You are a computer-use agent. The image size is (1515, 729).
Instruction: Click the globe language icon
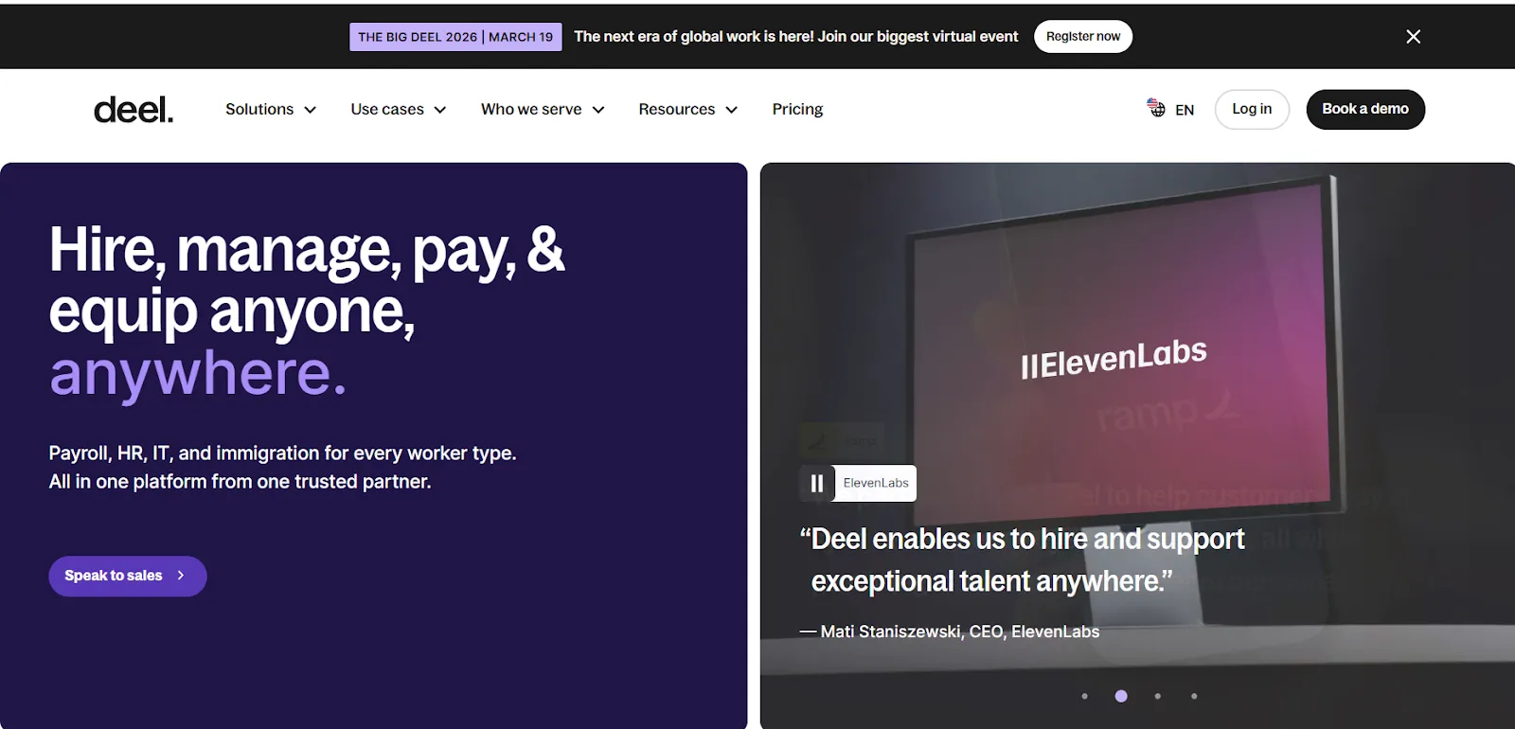coord(1156,108)
